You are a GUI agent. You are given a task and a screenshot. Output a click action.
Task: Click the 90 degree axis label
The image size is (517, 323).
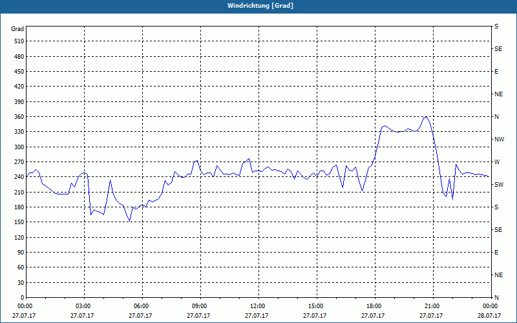pos(21,253)
